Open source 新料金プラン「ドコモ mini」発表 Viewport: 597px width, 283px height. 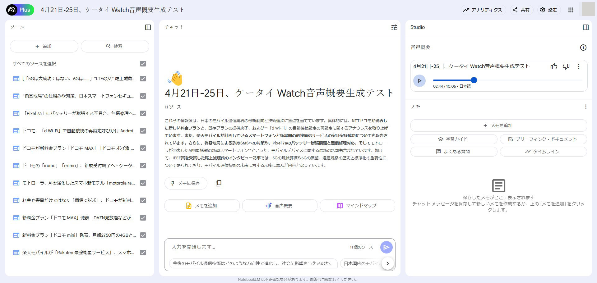click(x=79, y=235)
